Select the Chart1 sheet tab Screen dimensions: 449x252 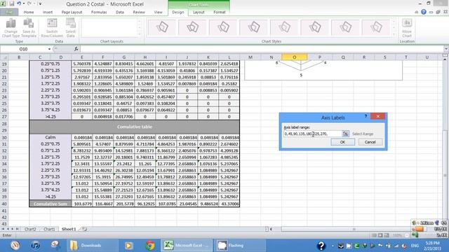(x=49, y=229)
